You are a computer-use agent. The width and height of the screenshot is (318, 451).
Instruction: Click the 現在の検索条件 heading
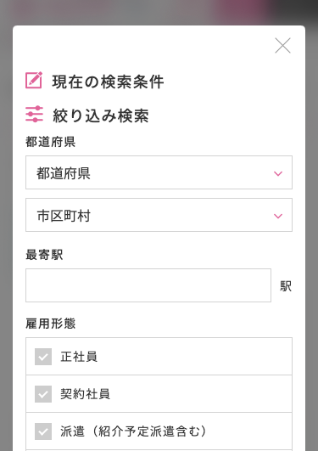[108, 82]
